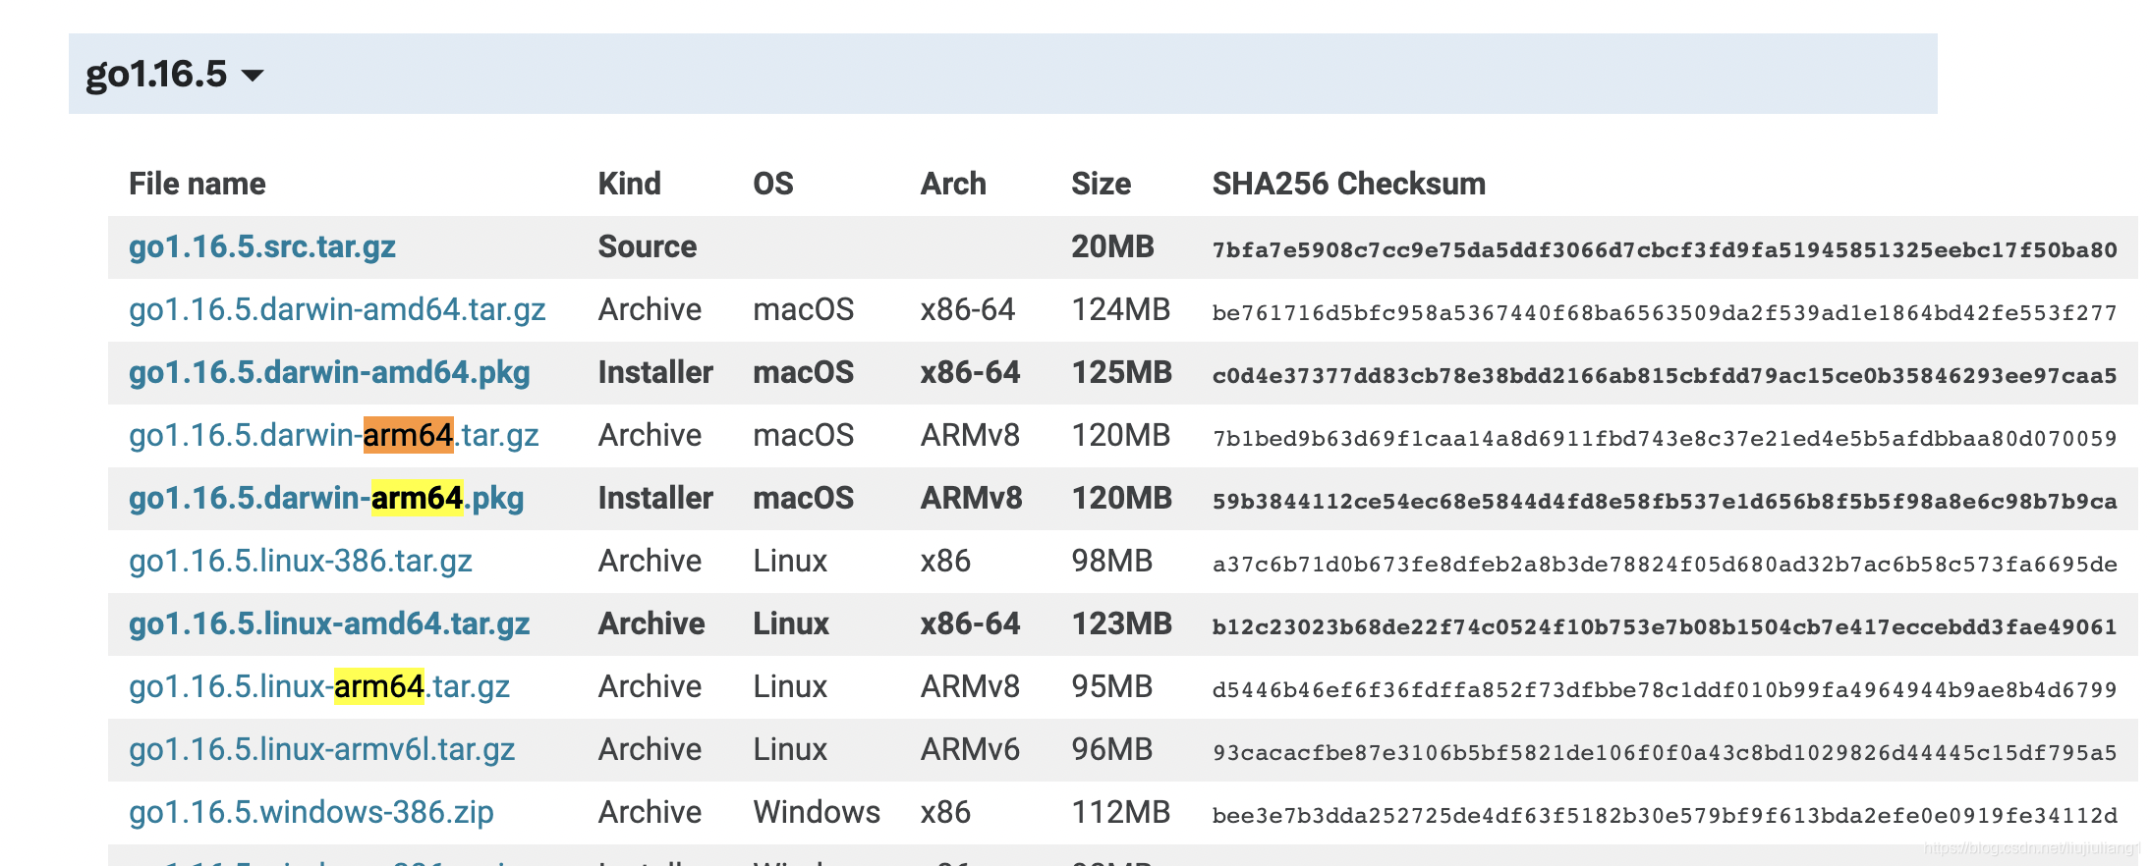
Task: Click the 95MB size cell
Action: click(1111, 686)
